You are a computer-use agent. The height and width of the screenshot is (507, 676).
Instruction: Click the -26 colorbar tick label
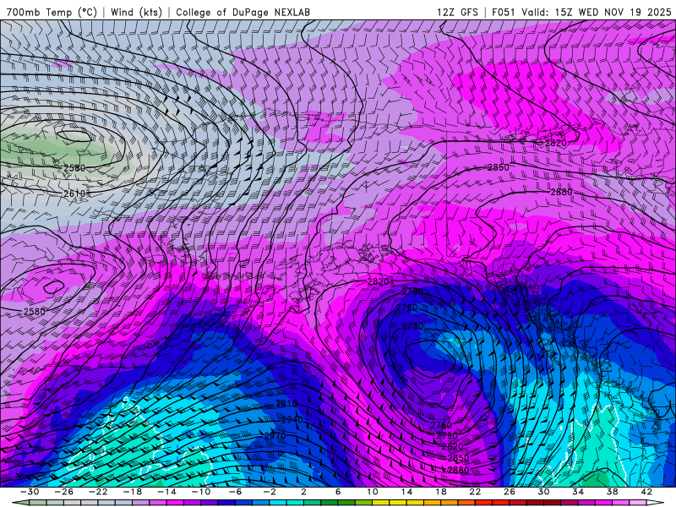pyautogui.click(x=64, y=492)
